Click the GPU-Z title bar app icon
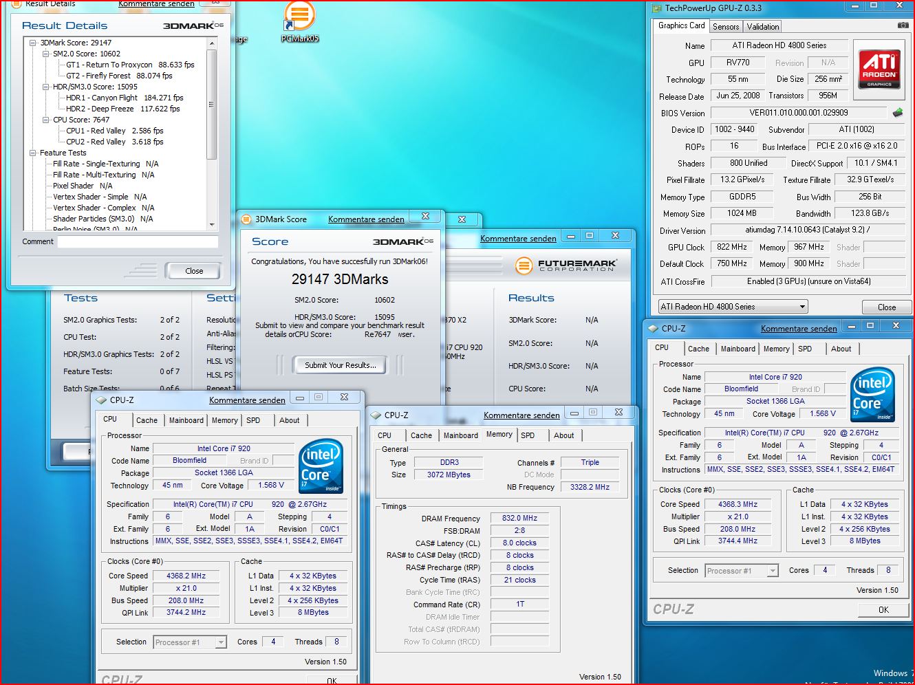Screen dimensions: 915x685 coord(656,8)
